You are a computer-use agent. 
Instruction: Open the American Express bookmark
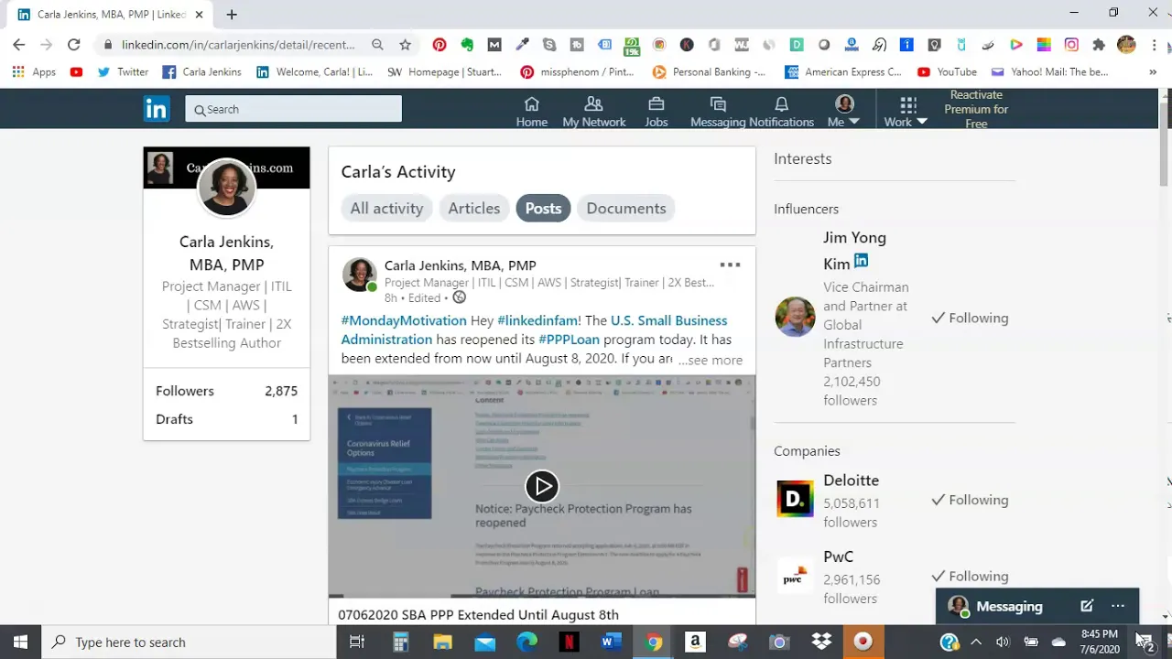pyautogui.click(x=843, y=72)
